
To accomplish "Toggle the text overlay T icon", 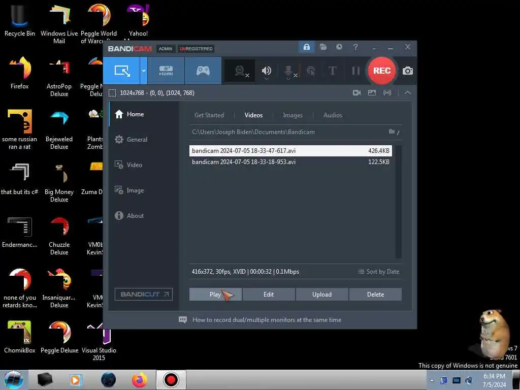I will (x=332, y=71).
